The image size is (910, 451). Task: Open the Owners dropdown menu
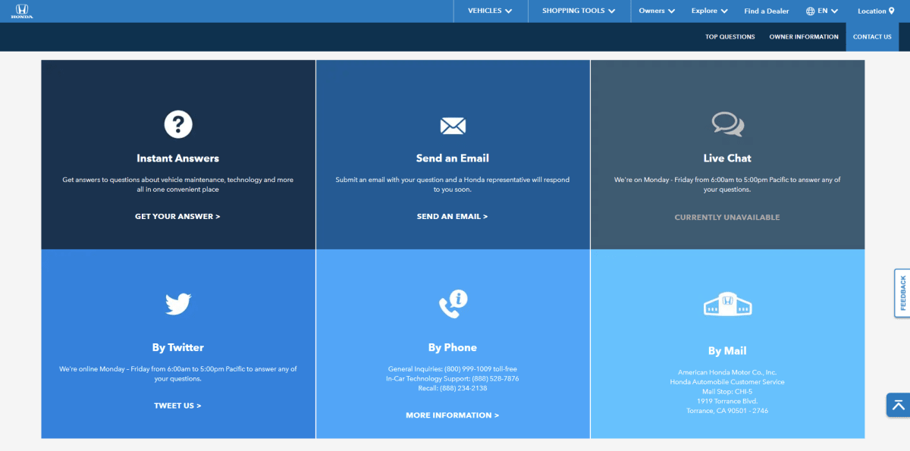657,11
